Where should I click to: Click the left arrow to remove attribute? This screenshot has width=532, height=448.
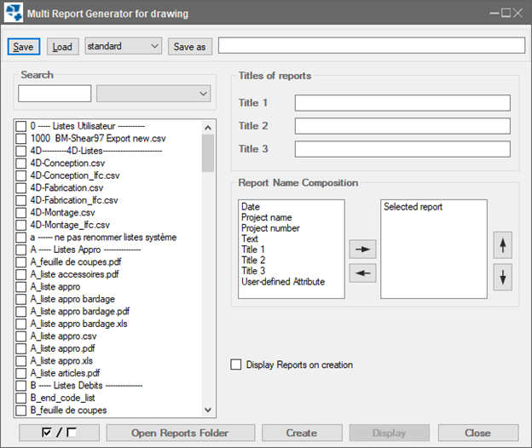(364, 273)
